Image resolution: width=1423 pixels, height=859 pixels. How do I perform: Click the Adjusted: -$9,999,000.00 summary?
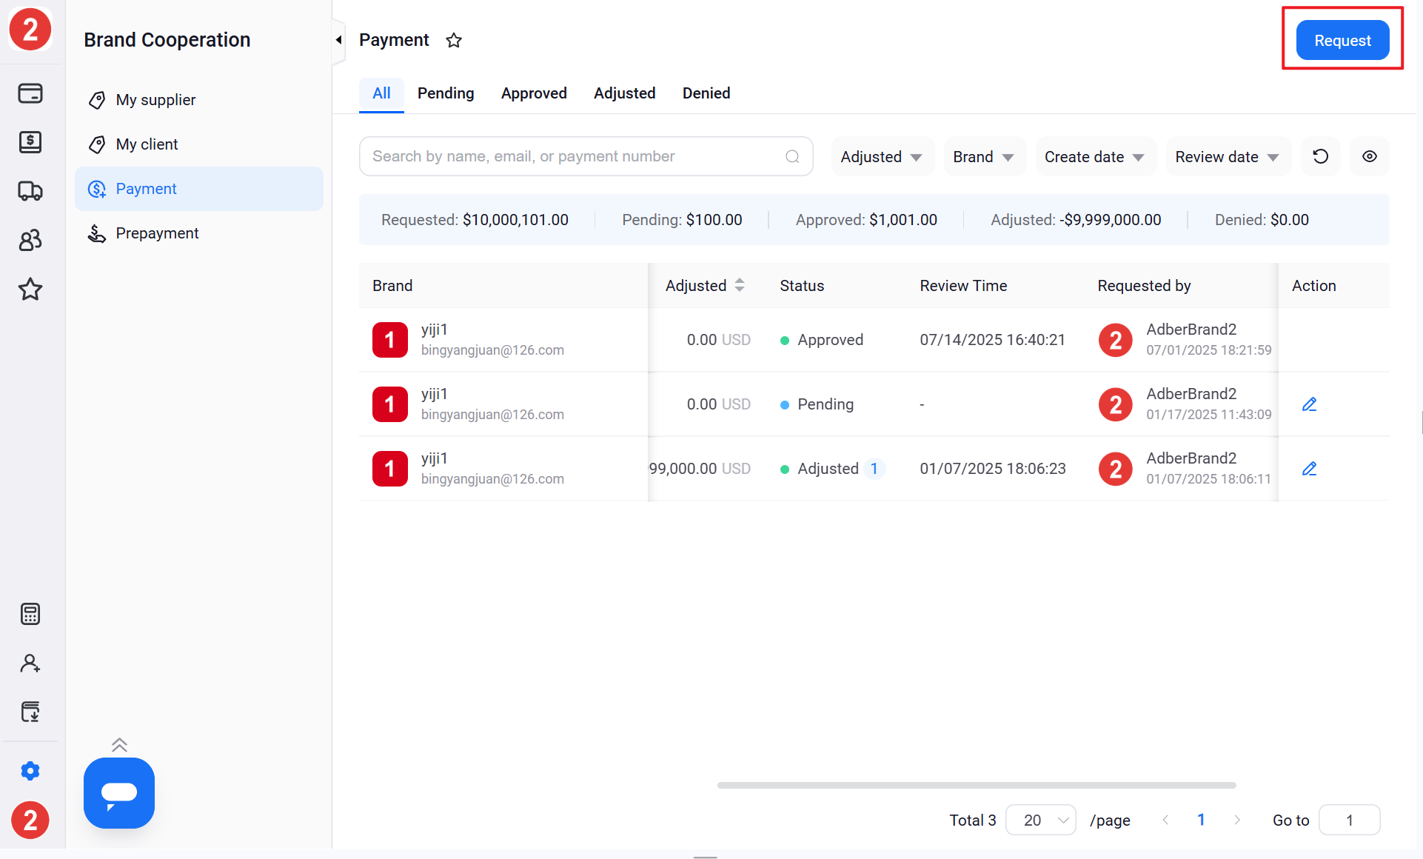pos(1076,220)
